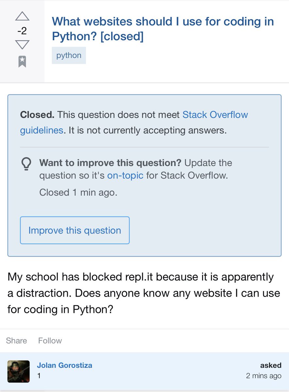
Task: Click Jolan Gorostiza's avatar image
Action: tap(18, 371)
